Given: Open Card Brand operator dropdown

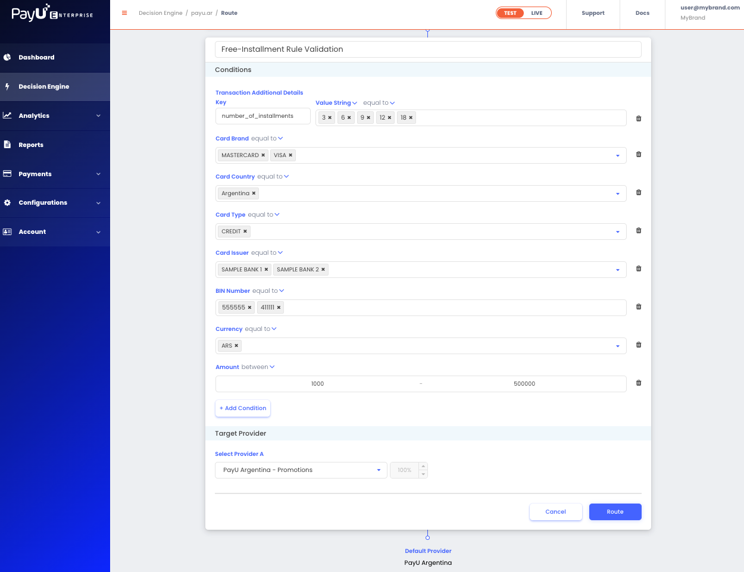Looking at the screenshot, I should 267,139.
